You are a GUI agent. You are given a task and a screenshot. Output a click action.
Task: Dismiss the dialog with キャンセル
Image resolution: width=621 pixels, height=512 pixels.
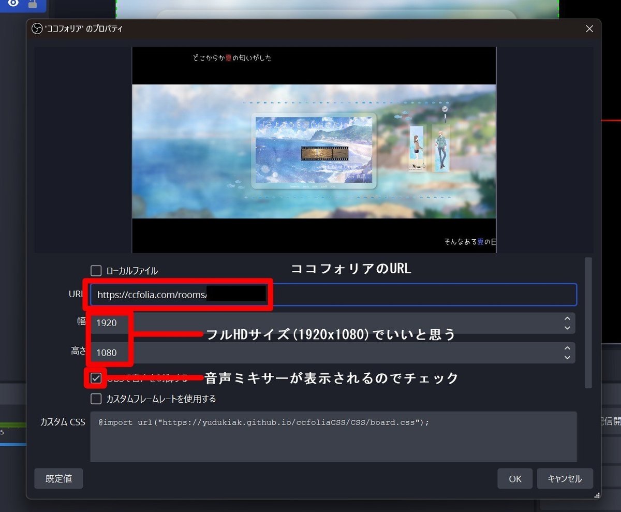point(565,478)
